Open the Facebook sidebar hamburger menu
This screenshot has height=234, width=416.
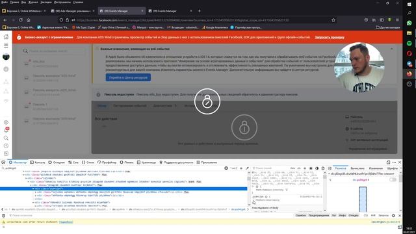(x=6, y=46)
